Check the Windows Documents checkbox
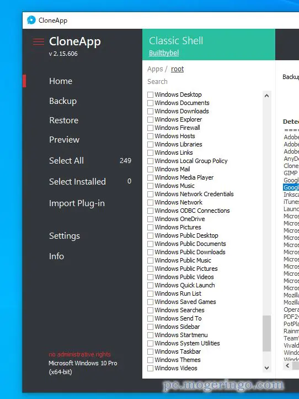 pos(151,103)
